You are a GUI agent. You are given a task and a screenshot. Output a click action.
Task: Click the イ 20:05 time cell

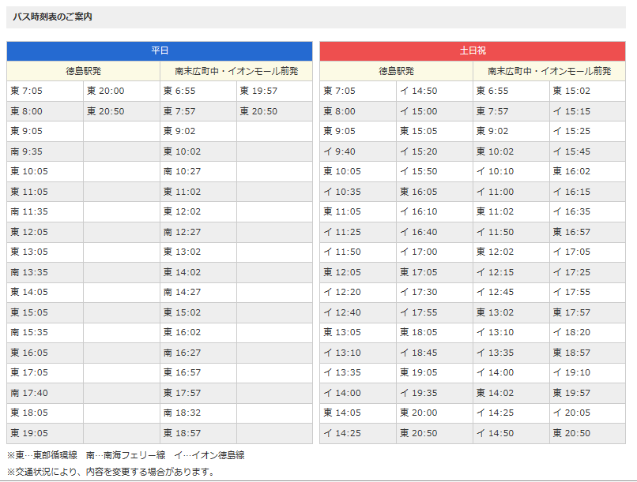(571, 413)
